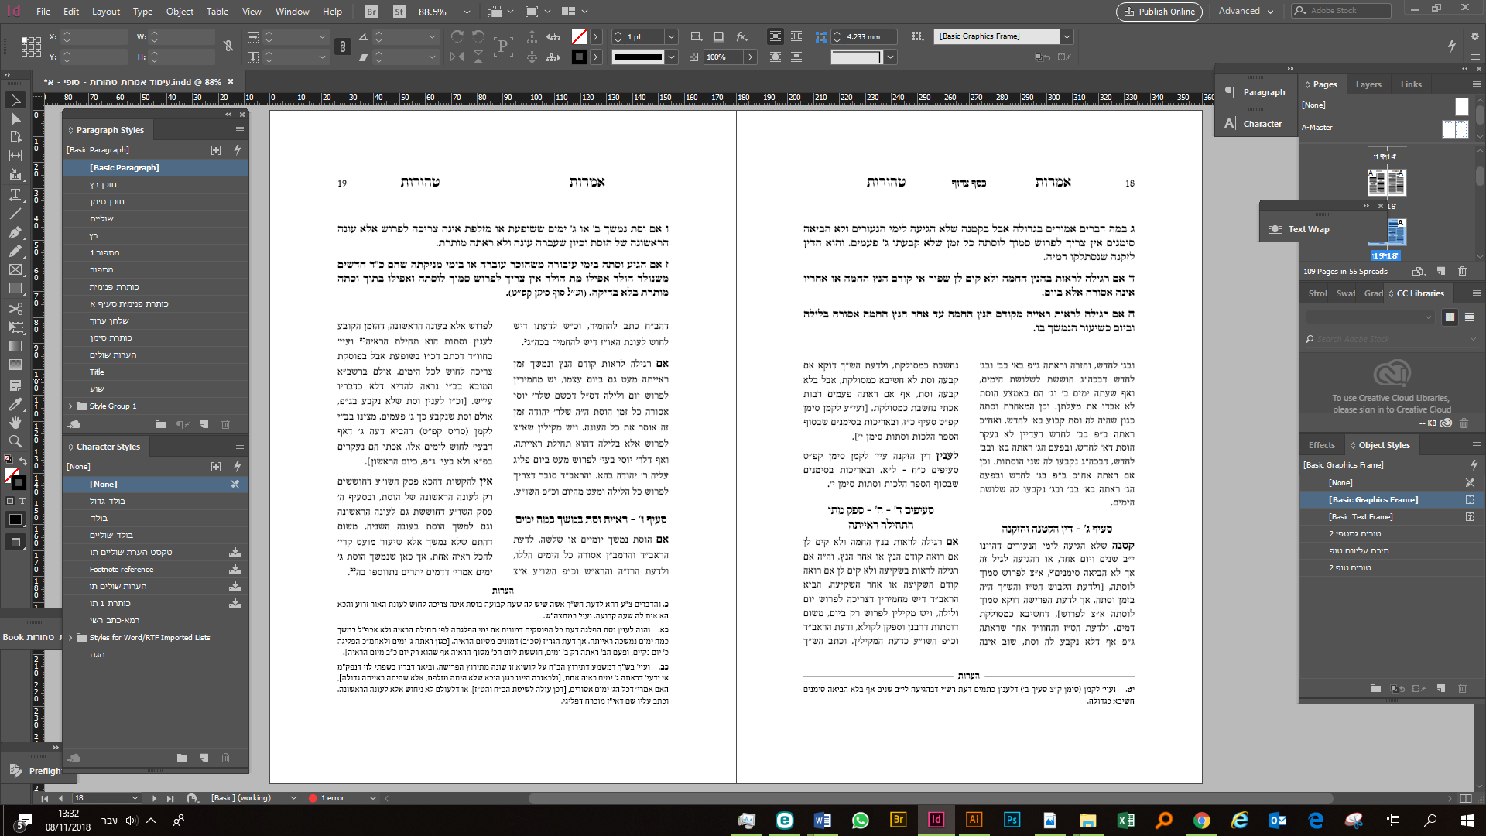Click the Publish Online button
Image resolution: width=1486 pixels, height=836 pixels.
pyautogui.click(x=1159, y=11)
